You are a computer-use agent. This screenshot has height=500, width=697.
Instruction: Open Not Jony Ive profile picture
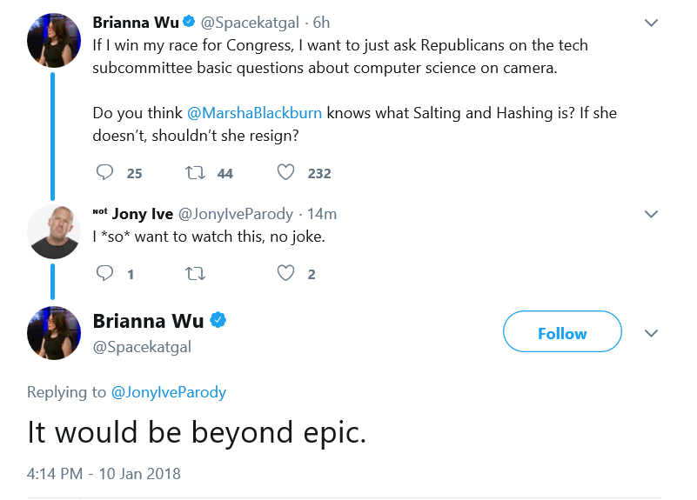54,232
